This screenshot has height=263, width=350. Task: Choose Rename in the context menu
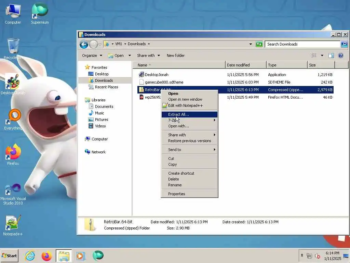tap(189, 185)
